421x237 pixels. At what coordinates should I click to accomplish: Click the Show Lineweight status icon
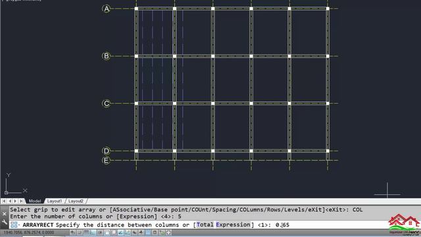pyautogui.click(x=141, y=232)
